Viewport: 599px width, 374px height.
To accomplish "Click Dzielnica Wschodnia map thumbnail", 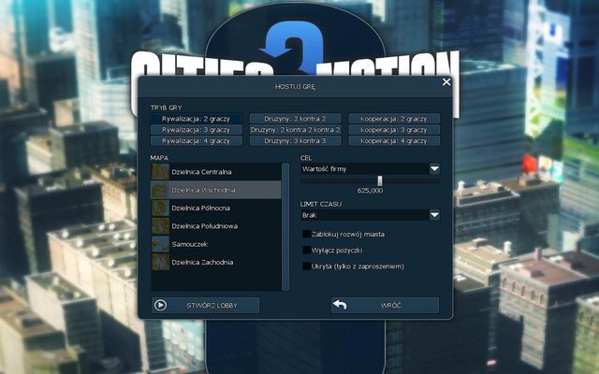I will pos(160,190).
